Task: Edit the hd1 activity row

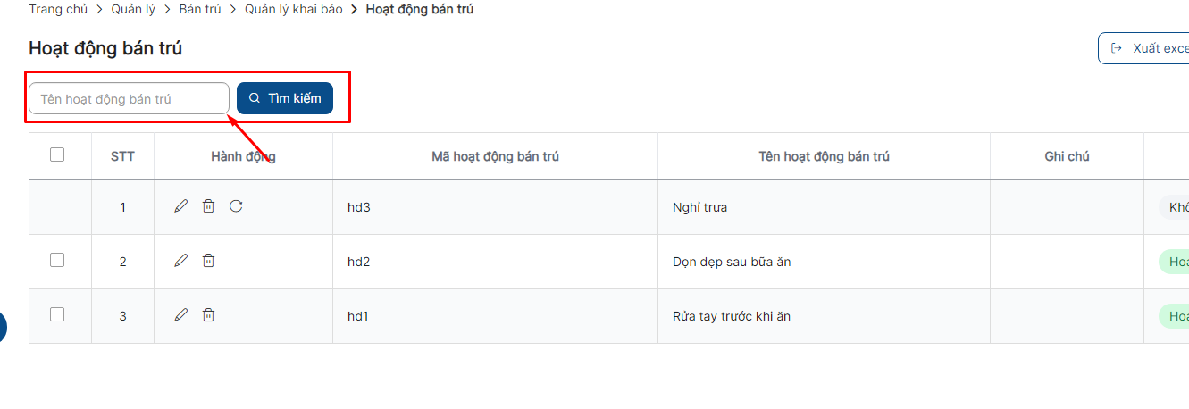Action: tap(181, 315)
